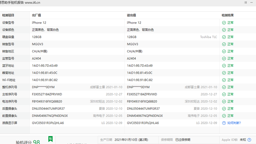The height and width of the screenshot is (144, 256).
Task: Click the 检测项目 column header
Action: pyautogui.click(x=8, y=15)
